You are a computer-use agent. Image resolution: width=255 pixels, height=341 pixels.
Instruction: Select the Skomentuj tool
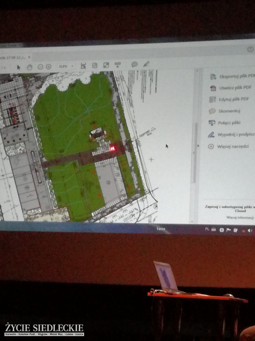224,111
